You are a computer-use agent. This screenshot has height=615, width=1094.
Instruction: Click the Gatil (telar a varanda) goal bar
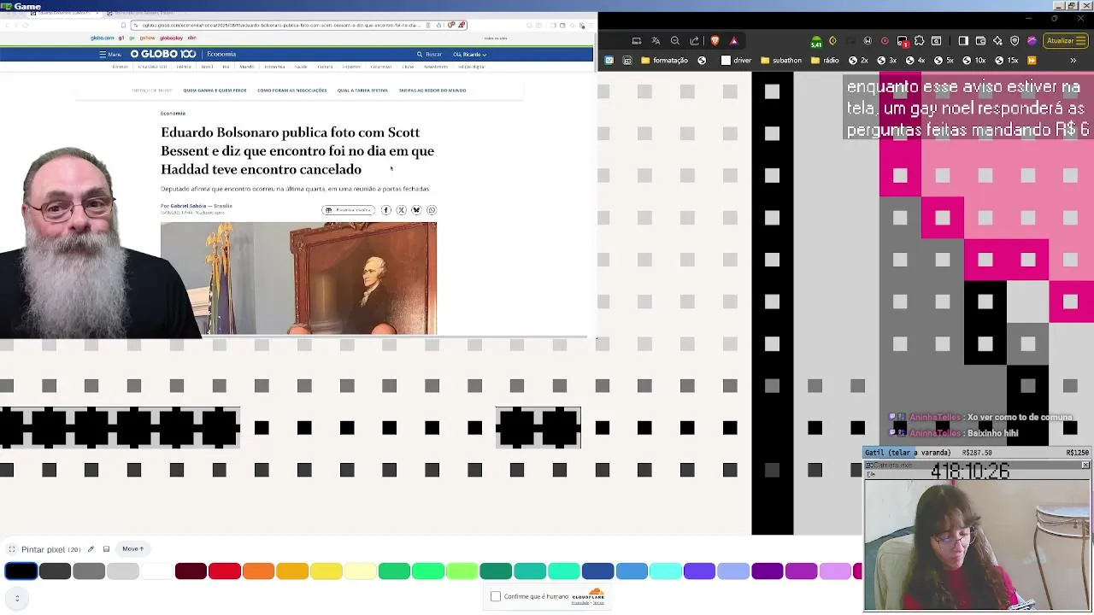click(x=977, y=453)
